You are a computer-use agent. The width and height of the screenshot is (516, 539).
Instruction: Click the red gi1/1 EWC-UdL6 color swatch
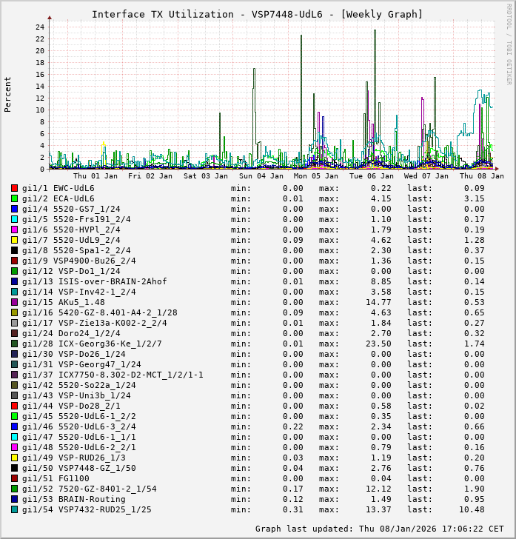pos(14,188)
